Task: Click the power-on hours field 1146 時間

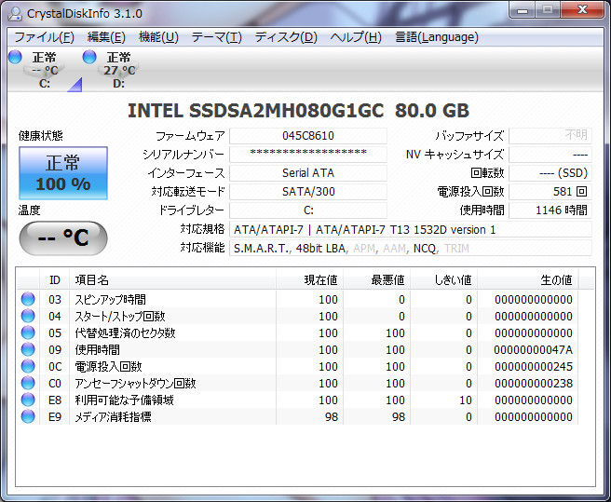Action: click(x=550, y=210)
